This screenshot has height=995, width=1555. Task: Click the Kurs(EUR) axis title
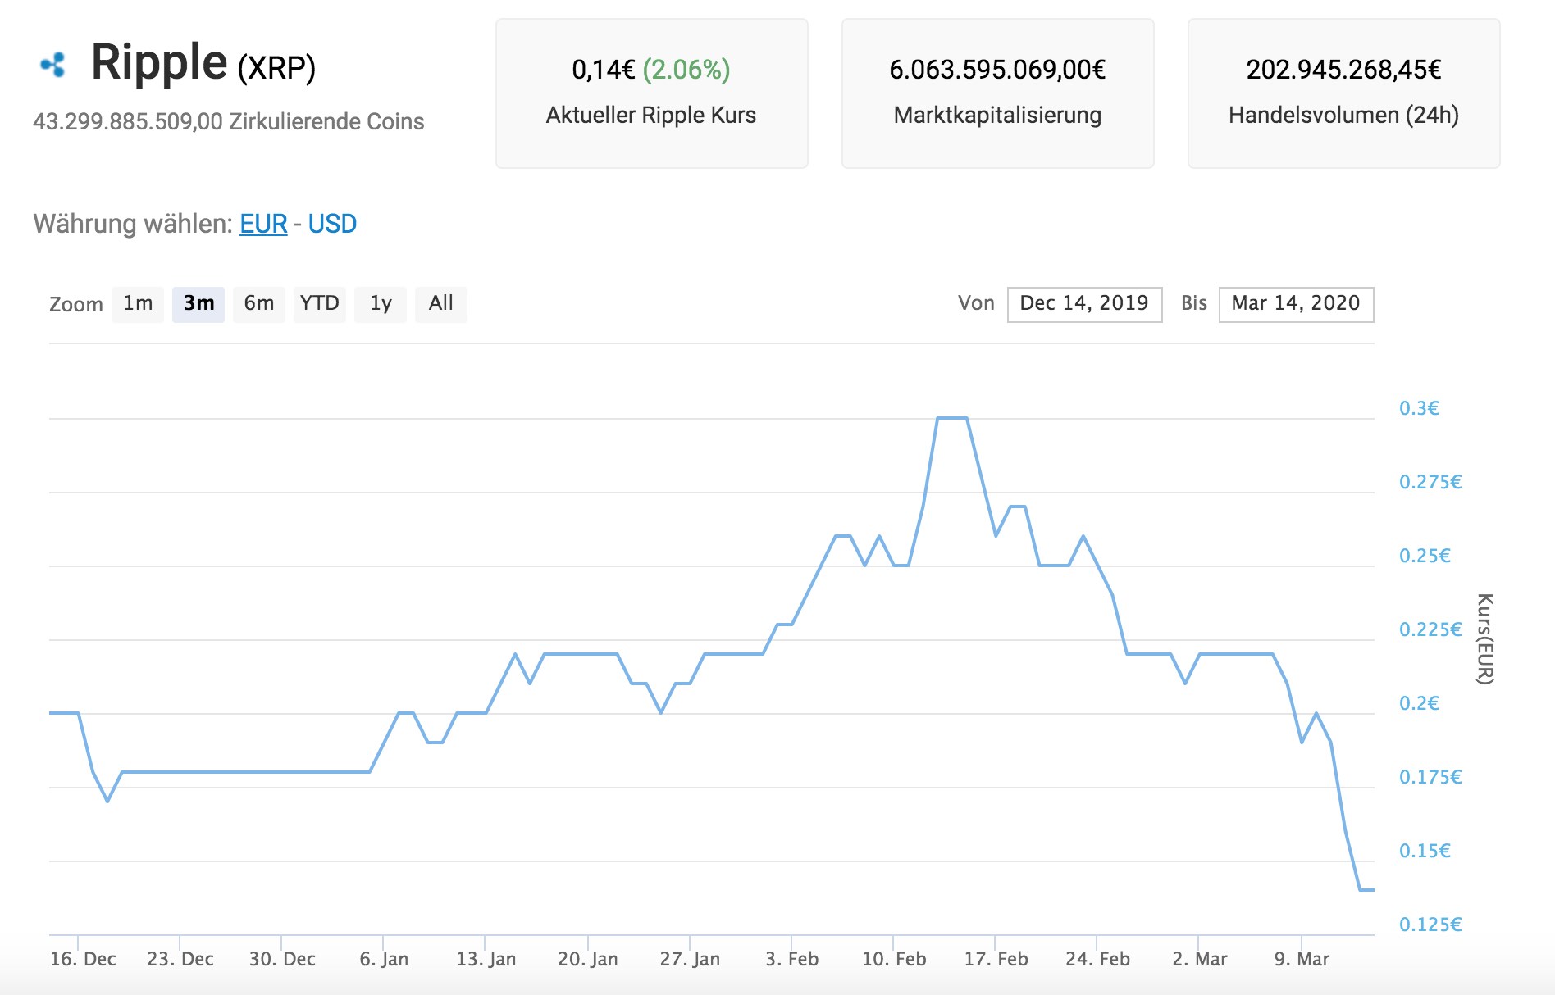pos(1485,638)
